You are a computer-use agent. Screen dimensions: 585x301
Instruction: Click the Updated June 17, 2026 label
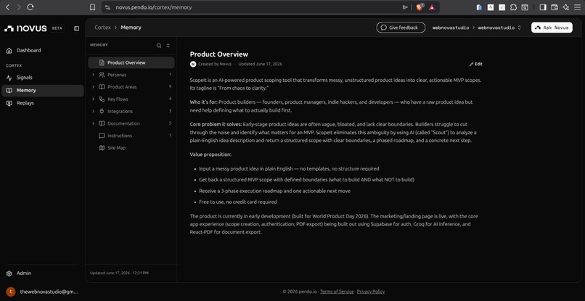click(x=261, y=64)
